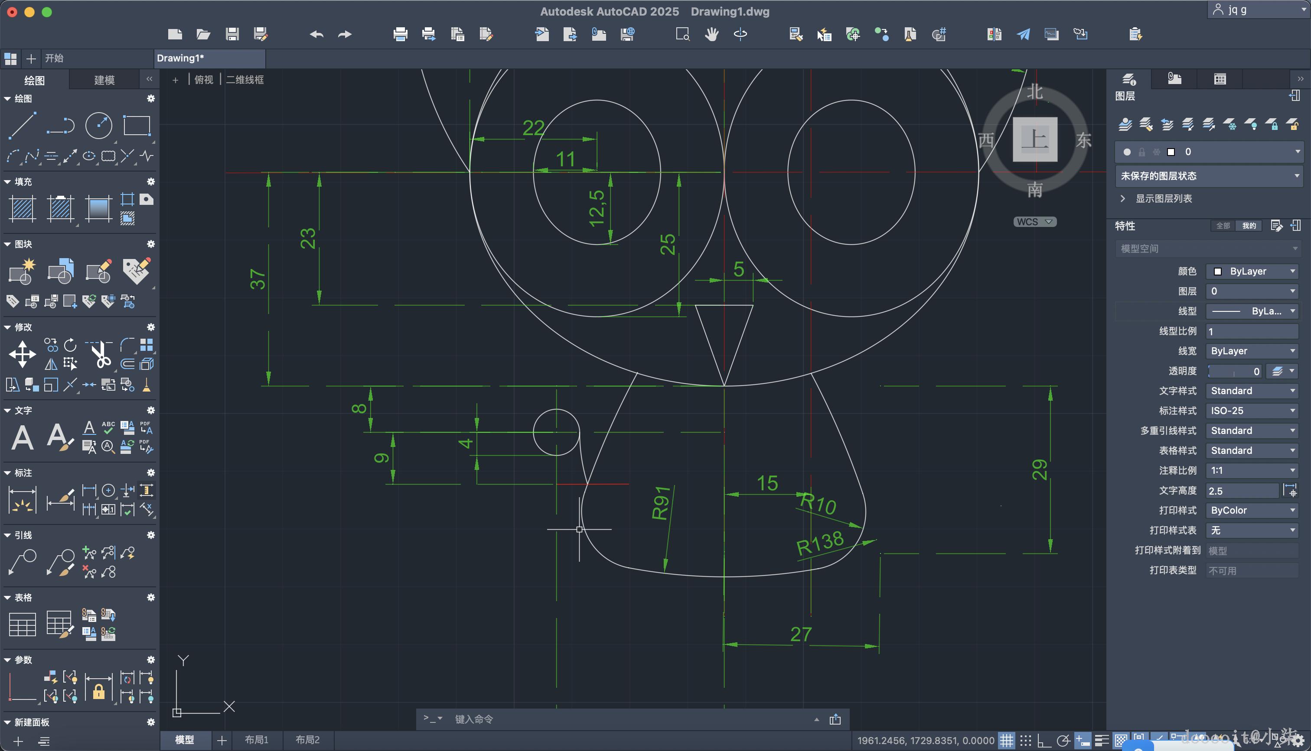Click the Pan hand tool in toolbar
The width and height of the screenshot is (1311, 751).
[712, 35]
